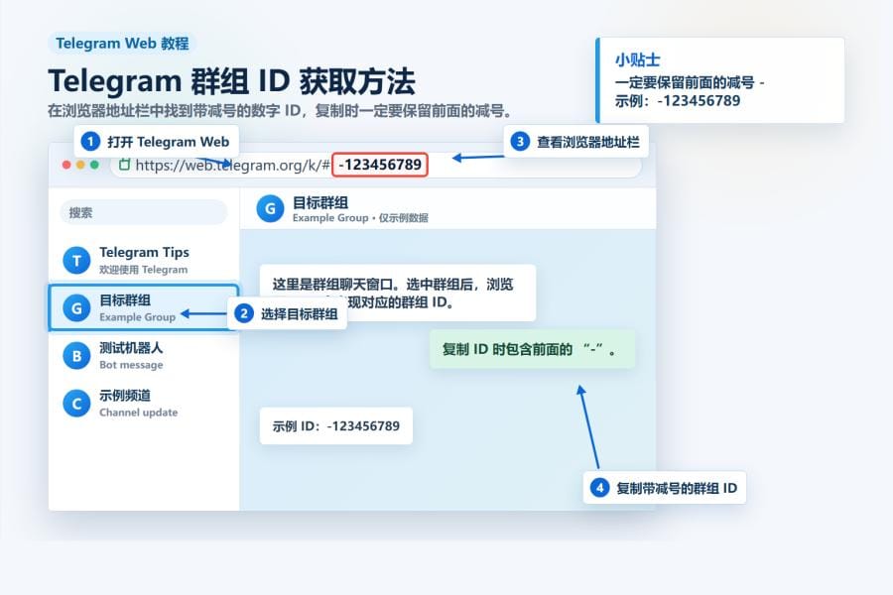Viewport: 893px width, 595px height.
Task: Click the '一定要保留前面的减号 -' tip line
Action: 690,83
